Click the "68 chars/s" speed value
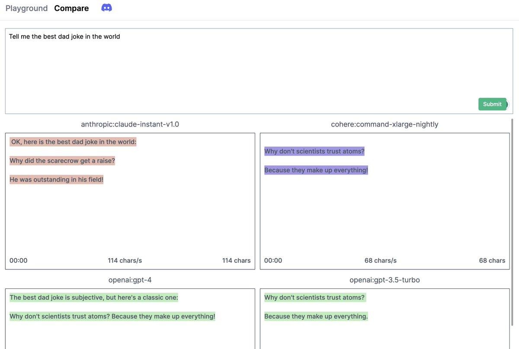 381,260
